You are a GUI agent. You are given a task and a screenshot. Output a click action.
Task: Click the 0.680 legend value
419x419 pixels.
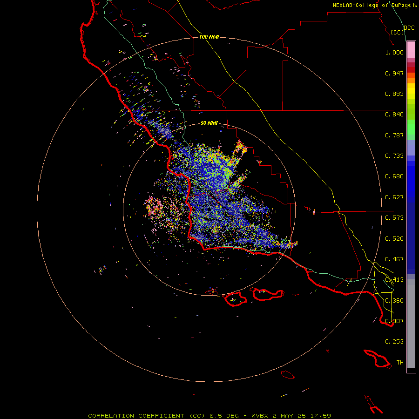click(394, 176)
